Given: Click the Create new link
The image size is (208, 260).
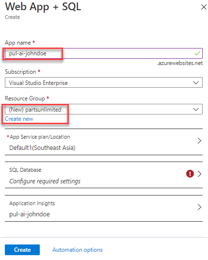Looking at the screenshot, I should [19, 119].
